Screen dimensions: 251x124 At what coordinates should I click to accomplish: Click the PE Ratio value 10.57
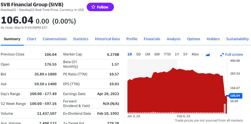point(114,74)
